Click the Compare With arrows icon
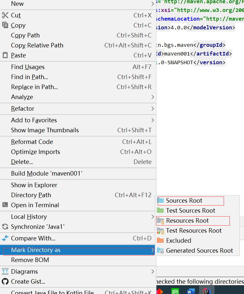The width and height of the screenshot is (244, 294). click(x=5, y=238)
